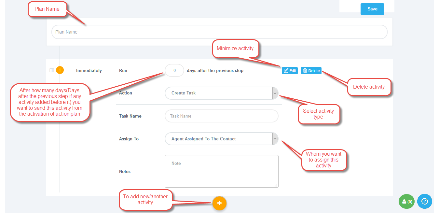
Task: Open the Assign To dropdown list
Action: 218,139
